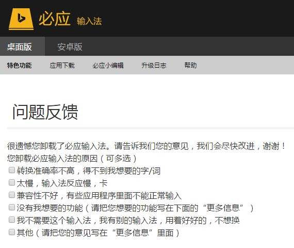Open the 应用下载 menu item
The width and height of the screenshot is (294, 248).
click(62, 66)
